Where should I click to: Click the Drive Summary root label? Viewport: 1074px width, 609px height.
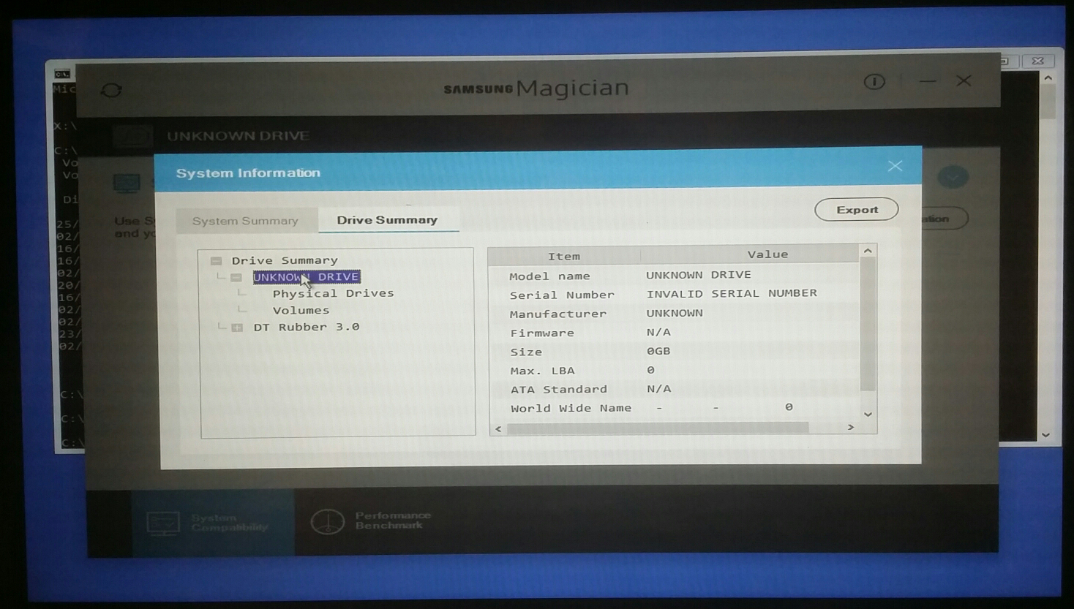[285, 260]
